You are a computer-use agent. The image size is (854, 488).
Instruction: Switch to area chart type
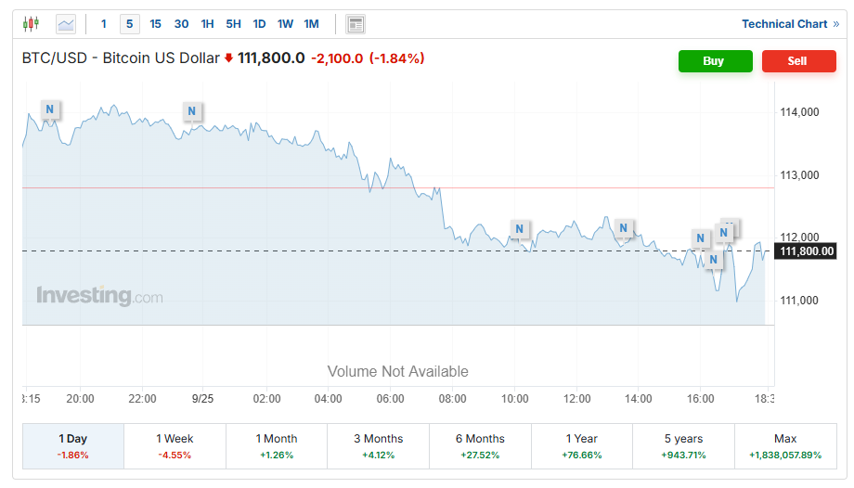(66, 24)
